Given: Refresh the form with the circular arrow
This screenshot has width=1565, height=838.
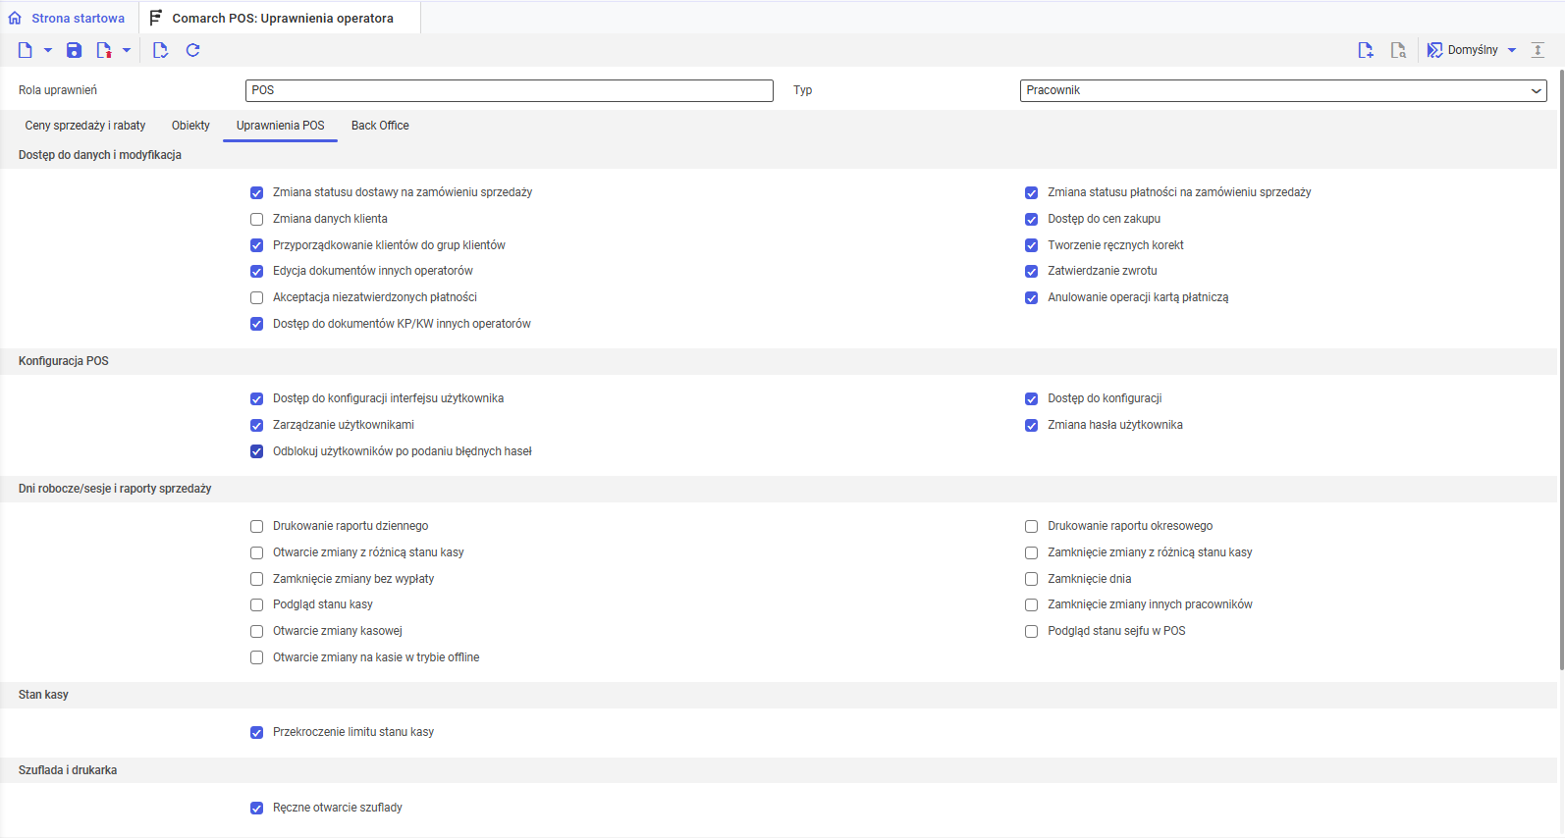Looking at the screenshot, I should coord(193,50).
